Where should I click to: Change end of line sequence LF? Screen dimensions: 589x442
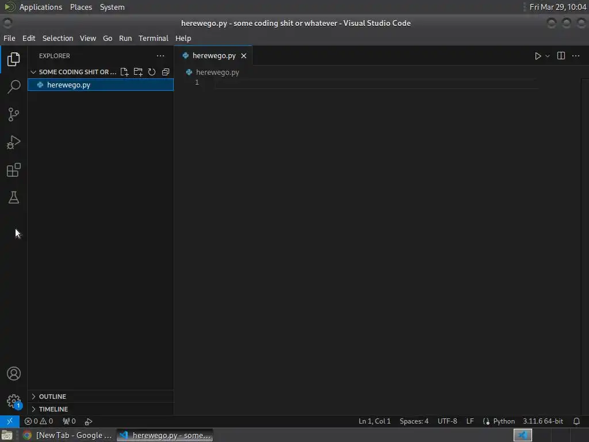(470, 421)
